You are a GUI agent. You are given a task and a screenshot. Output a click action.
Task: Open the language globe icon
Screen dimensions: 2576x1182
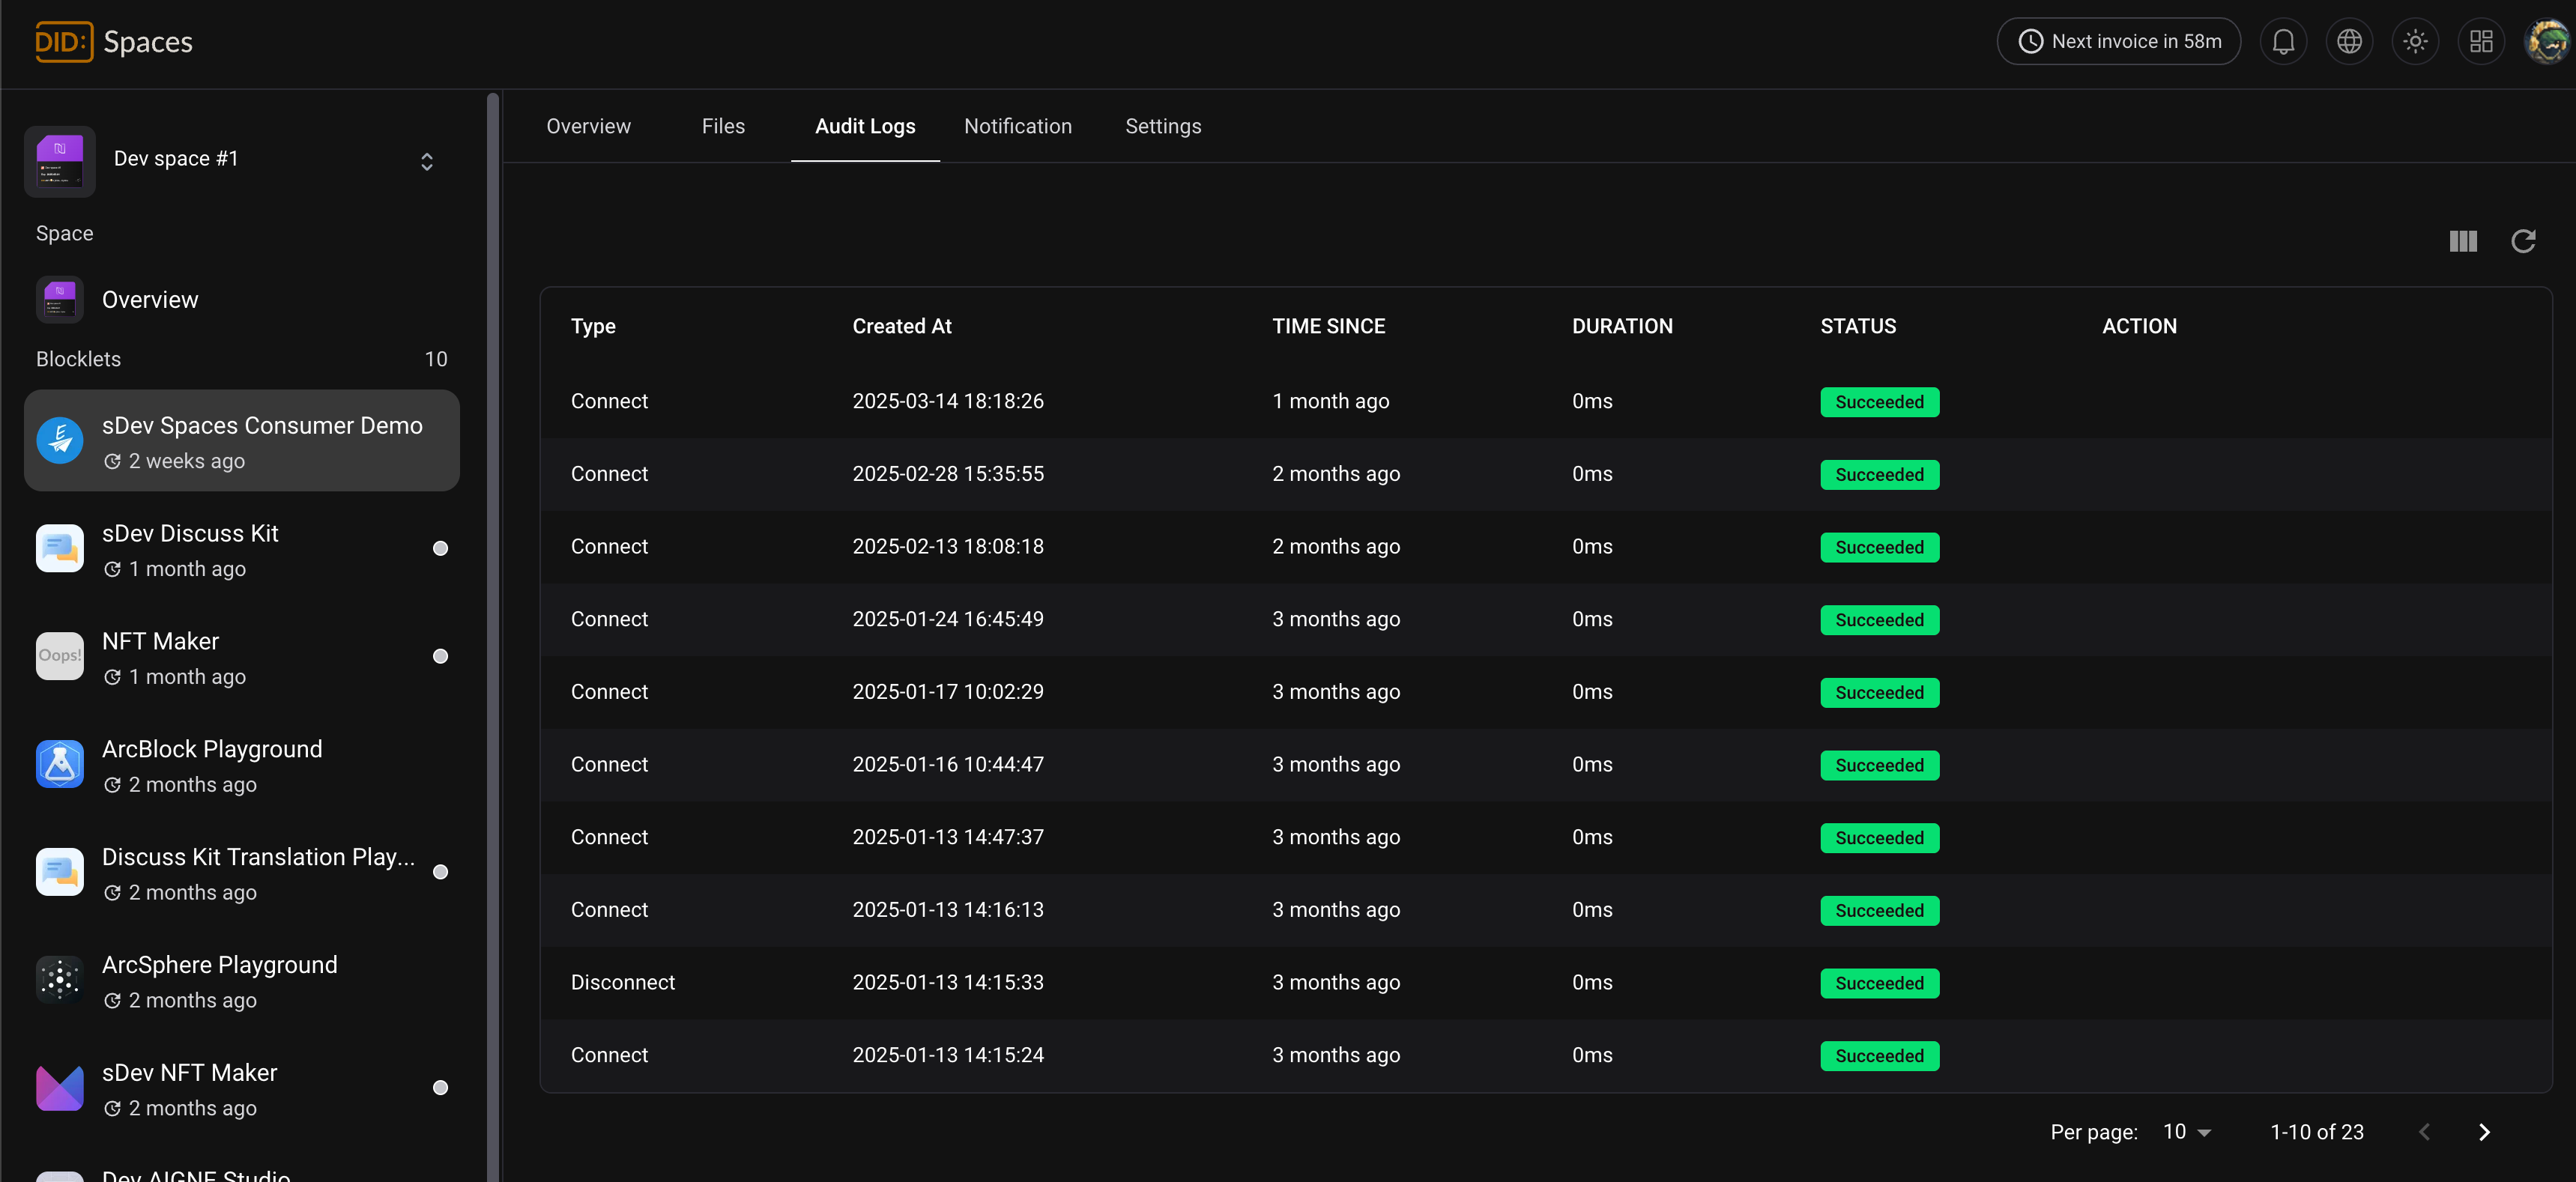tap(2349, 42)
